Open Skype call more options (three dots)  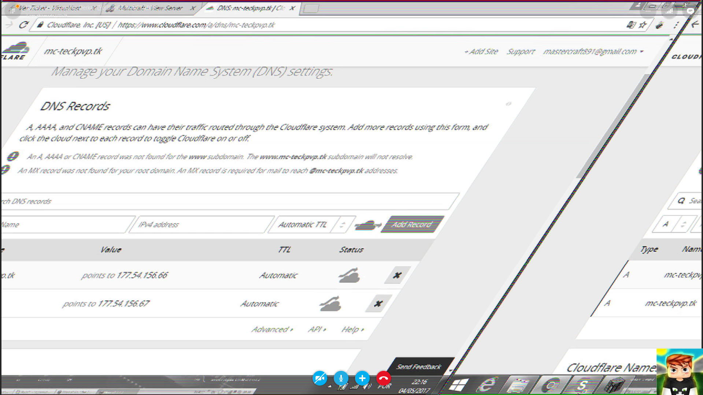pyautogui.click(x=648, y=11)
